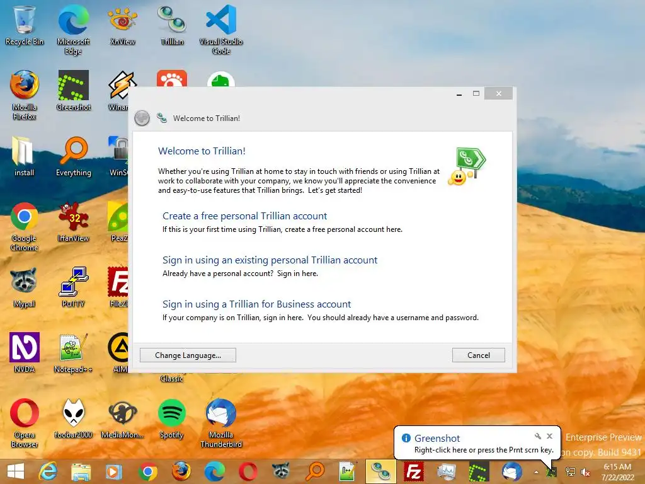Open the install folder on desktop
Screen dimensions: 645x484
pyautogui.click(x=25, y=156)
